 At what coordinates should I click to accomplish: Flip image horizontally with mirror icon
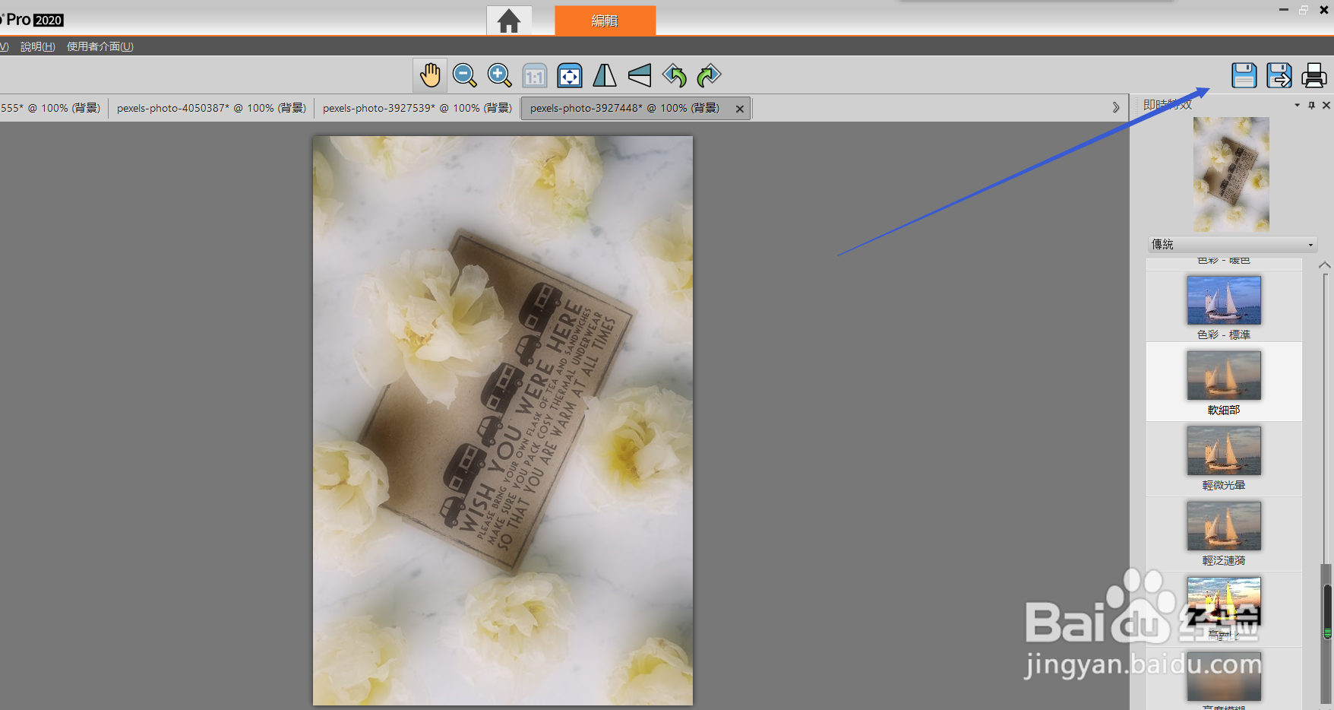(x=605, y=75)
